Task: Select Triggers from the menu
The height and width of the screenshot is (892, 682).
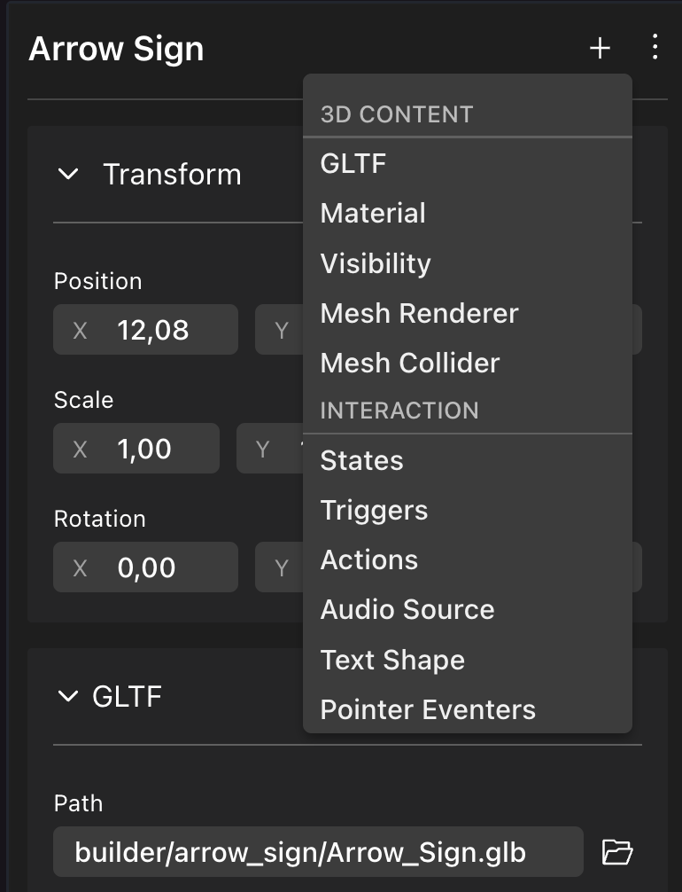Action: pos(374,510)
